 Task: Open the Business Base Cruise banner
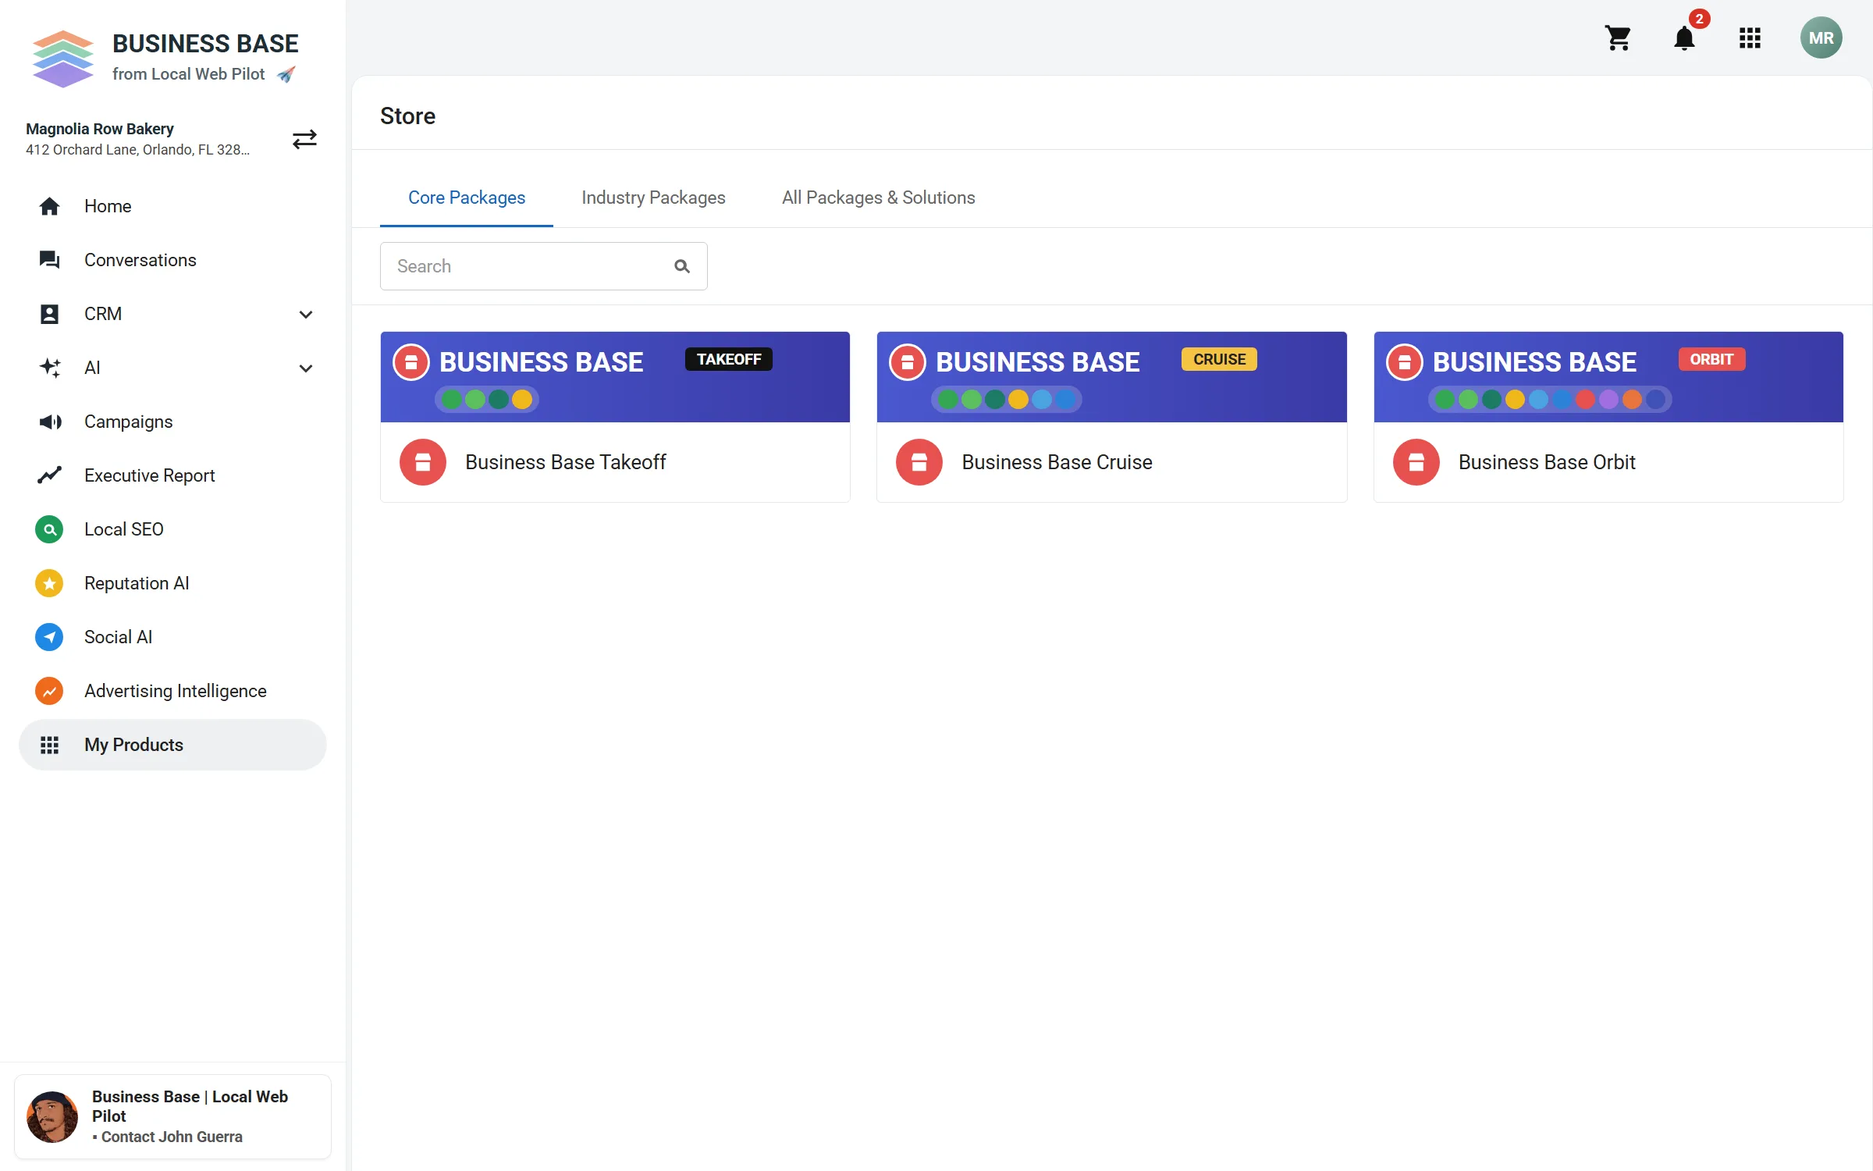pyautogui.click(x=1112, y=377)
